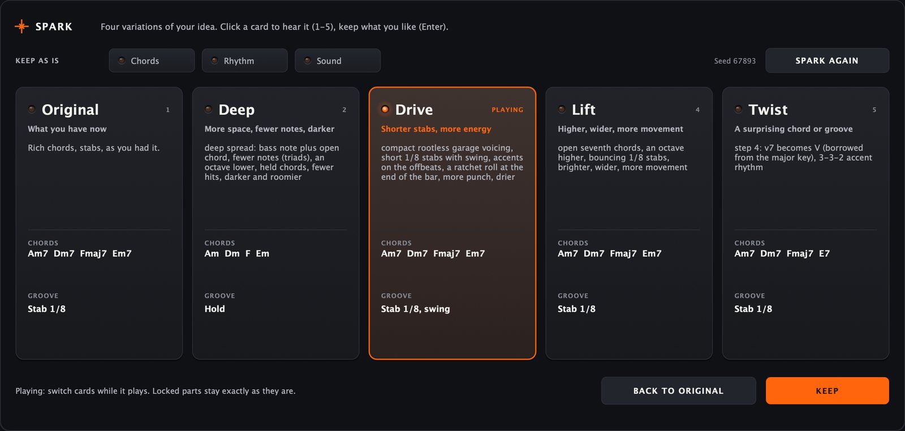The height and width of the screenshot is (431, 905).
Task: Click shortcut number 1 on Original card
Action: (168, 110)
